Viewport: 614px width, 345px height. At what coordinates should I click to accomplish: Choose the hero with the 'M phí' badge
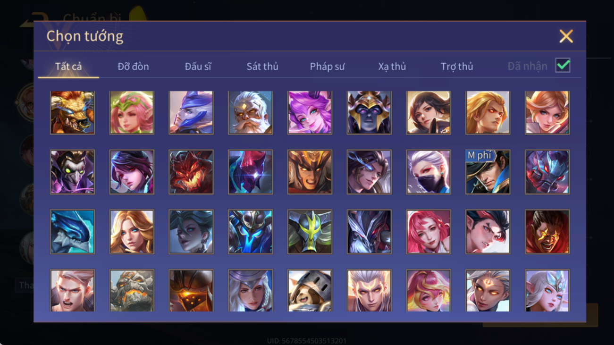click(x=488, y=172)
